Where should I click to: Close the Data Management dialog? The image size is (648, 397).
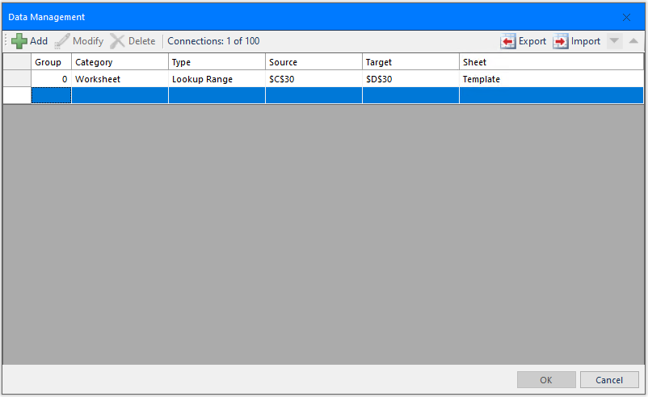[x=626, y=17]
